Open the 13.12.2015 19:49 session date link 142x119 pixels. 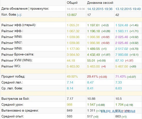128,9
